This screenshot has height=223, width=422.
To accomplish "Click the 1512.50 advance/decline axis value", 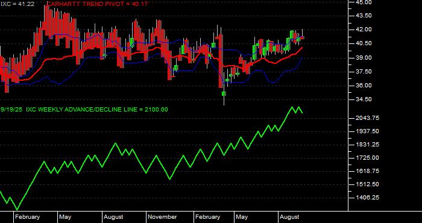I will pyautogui.click(x=368, y=184).
